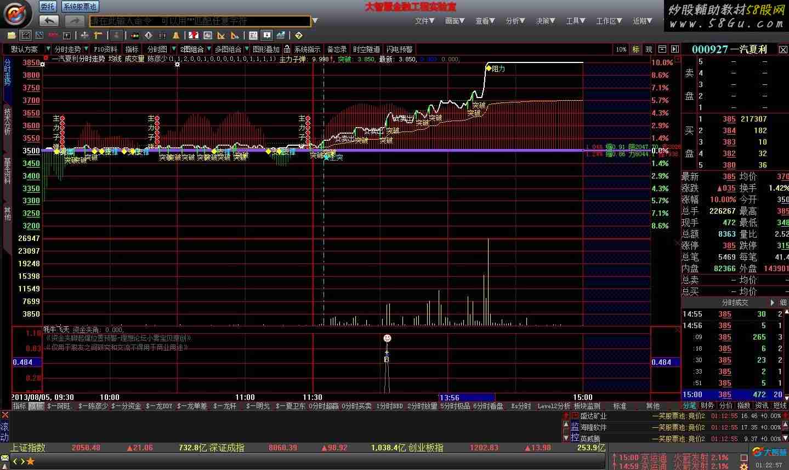Toggle the 现 button in chart header
The image size is (789, 470).
pyautogui.click(x=649, y=49)
